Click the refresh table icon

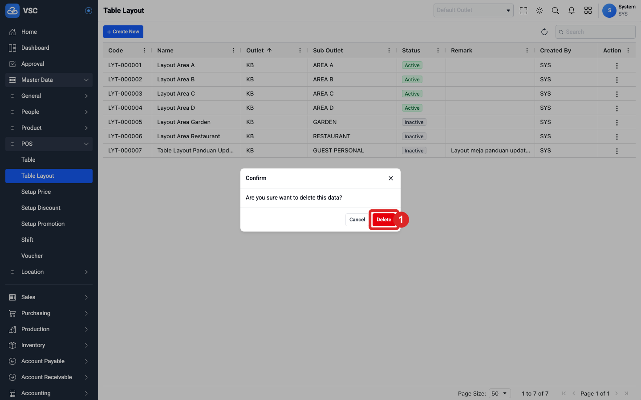544,32
